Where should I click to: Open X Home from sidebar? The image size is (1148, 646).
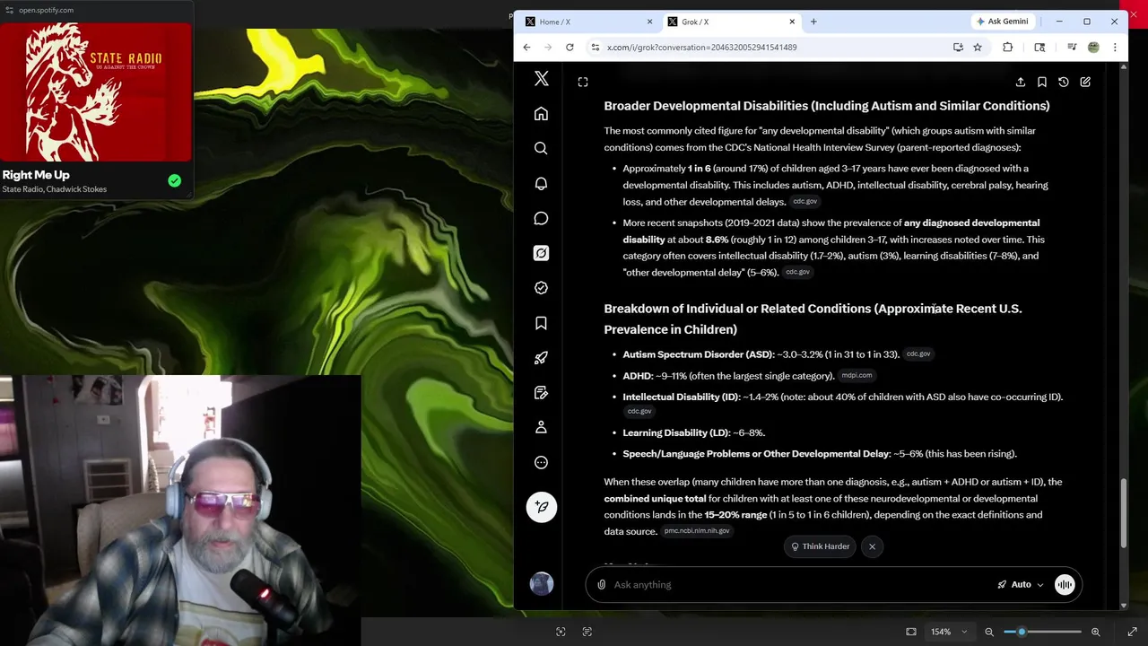tap(541, 114)
